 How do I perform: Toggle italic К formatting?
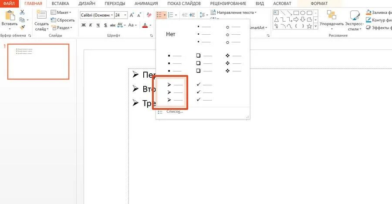click(x=91, y=25)
